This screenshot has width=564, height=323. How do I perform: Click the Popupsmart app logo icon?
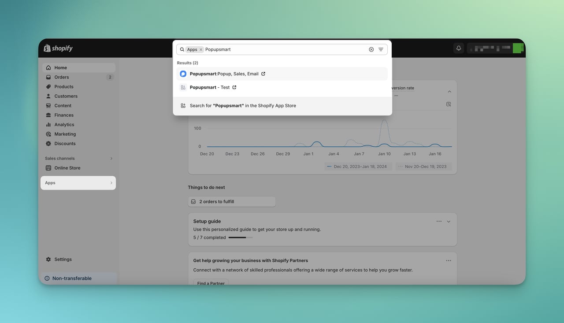pyautogui.click(x=183, y=74)
